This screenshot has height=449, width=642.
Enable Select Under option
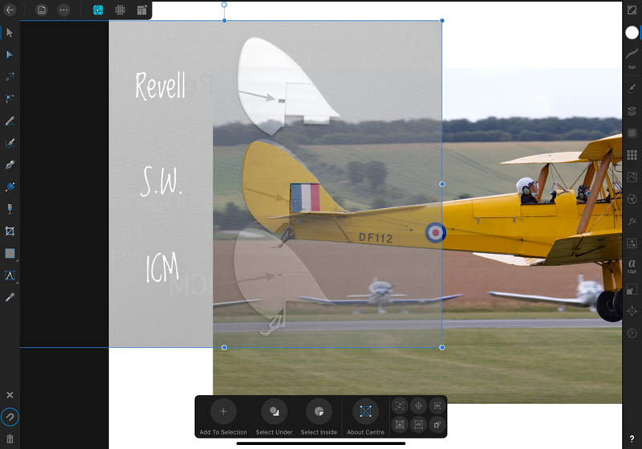274,417
